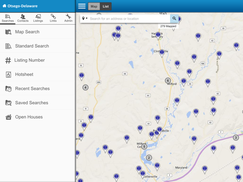
Task: Open the Admin tools icon
Action: click(68, 16)
